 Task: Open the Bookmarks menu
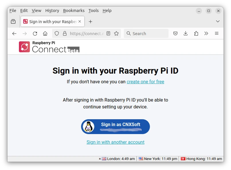74,11
